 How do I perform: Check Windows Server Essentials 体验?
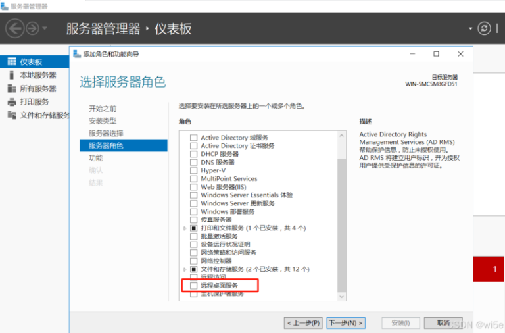(193, 195)
